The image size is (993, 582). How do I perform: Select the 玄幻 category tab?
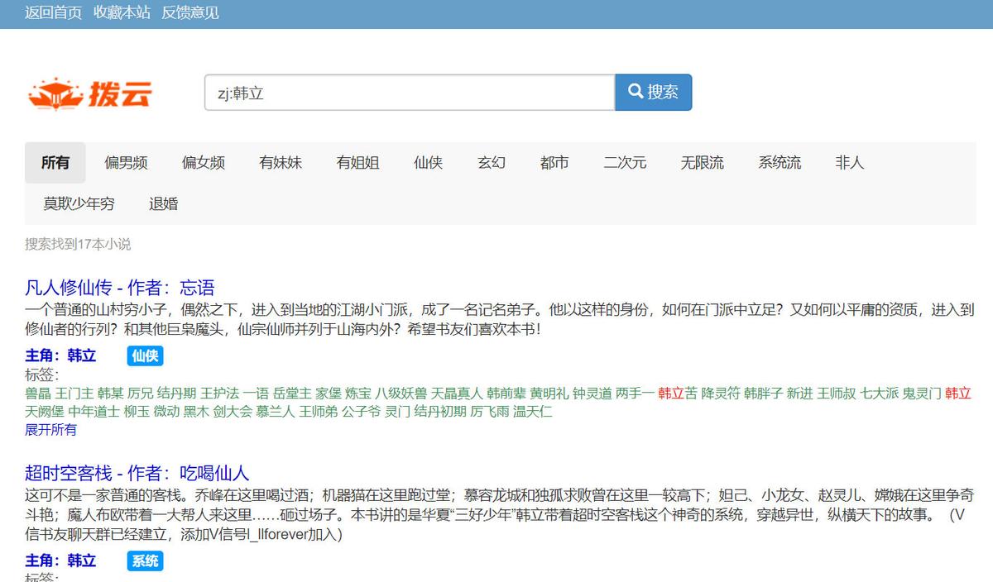[x=492, y=163]
